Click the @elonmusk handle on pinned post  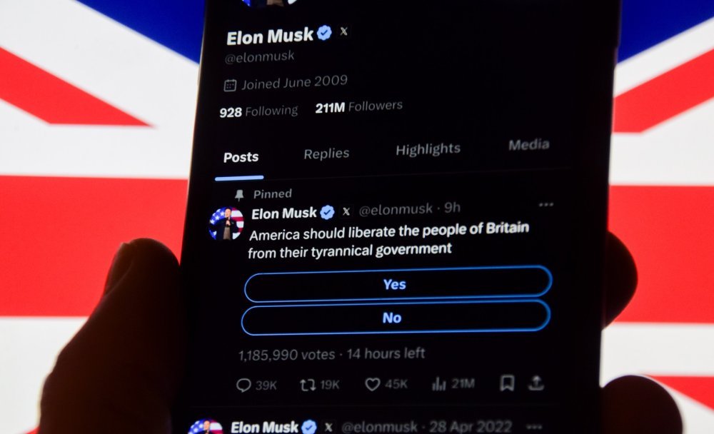pyautogui.click(x=396, y=209)
